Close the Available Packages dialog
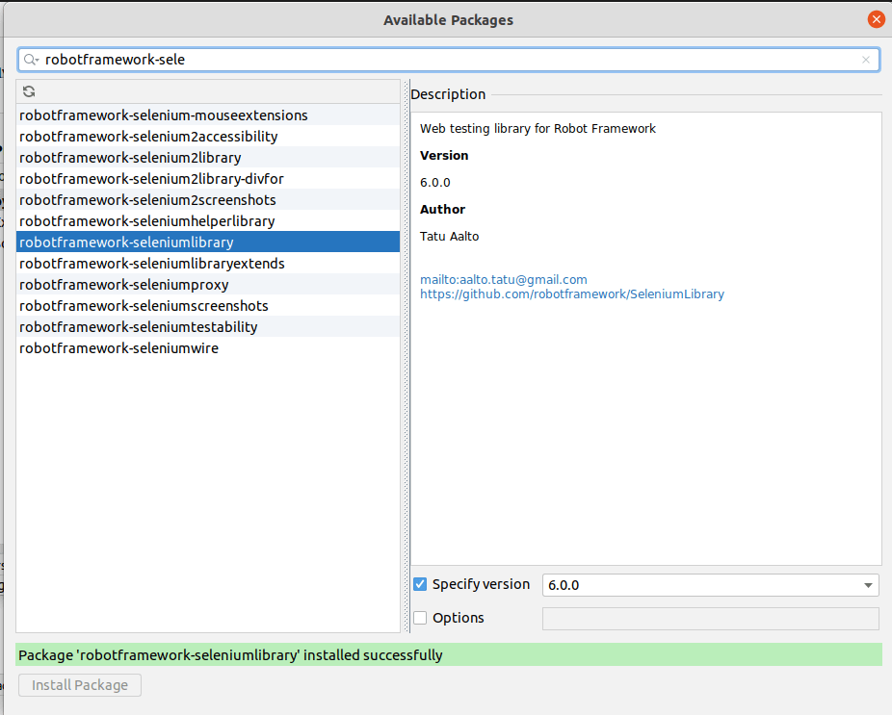Image resolution: width=892 pixels, height=715 pixels. coord(876,19)
